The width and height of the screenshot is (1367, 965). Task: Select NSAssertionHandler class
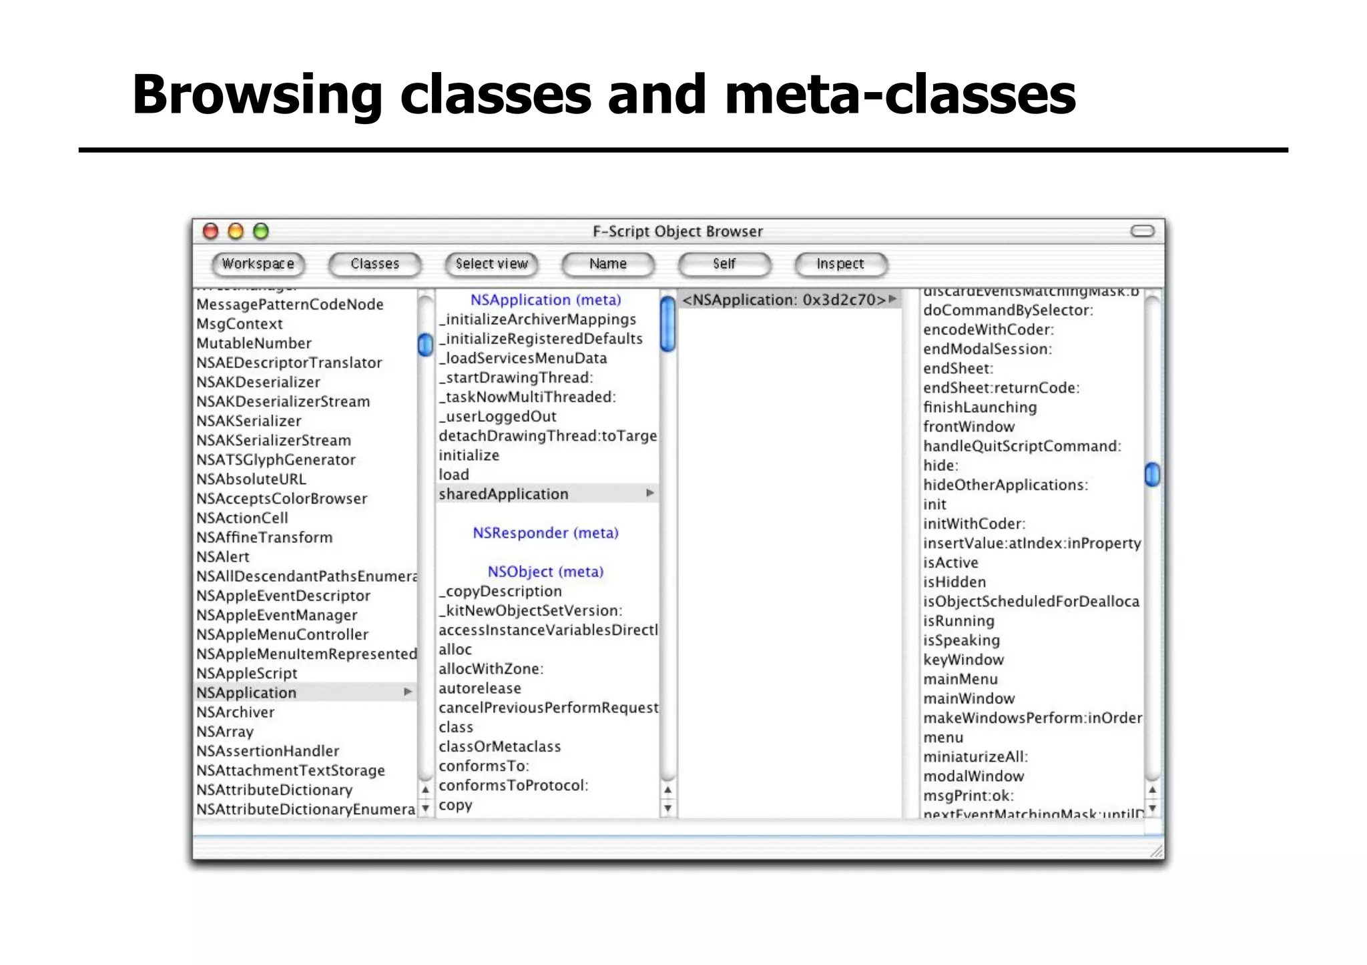268,750
